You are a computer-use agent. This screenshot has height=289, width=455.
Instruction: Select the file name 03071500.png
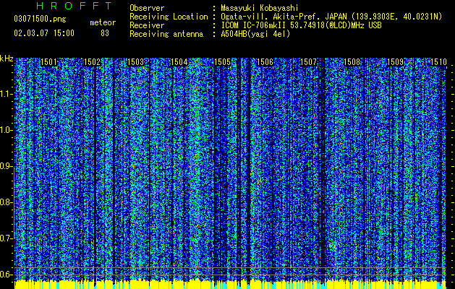40,20
